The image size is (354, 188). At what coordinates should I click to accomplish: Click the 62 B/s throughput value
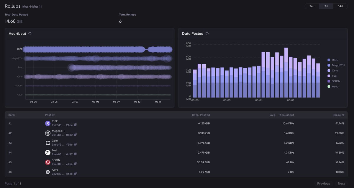[290, 162]
